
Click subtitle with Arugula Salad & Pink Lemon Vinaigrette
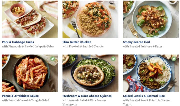[84, 102]
